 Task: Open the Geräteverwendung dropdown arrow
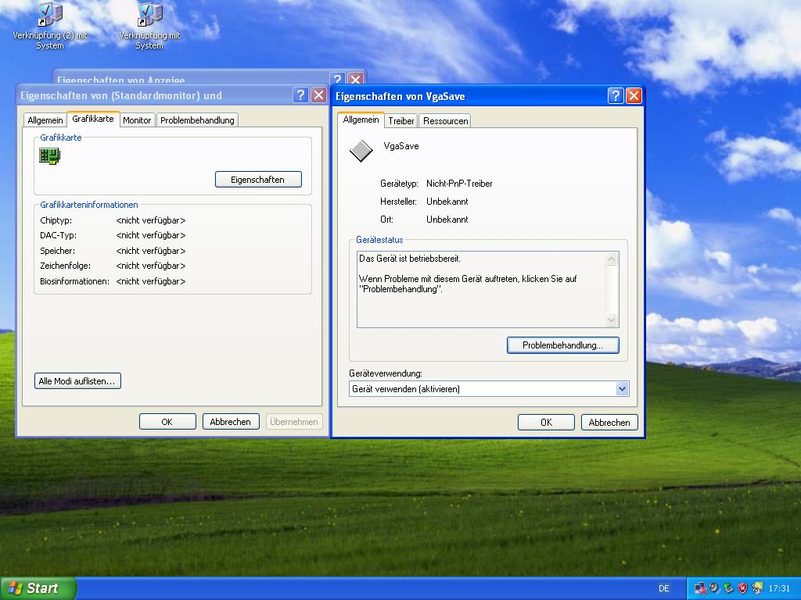click(x=622, y=389)
